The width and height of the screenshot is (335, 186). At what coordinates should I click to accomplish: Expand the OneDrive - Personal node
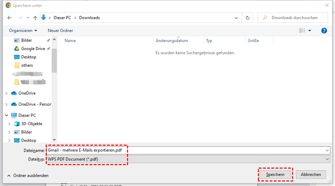[x=6, y=104]
